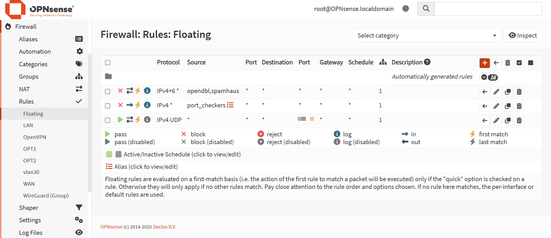Click into the top search input field
This screenshot has width=551, height=238.
(x=488, y=9)
